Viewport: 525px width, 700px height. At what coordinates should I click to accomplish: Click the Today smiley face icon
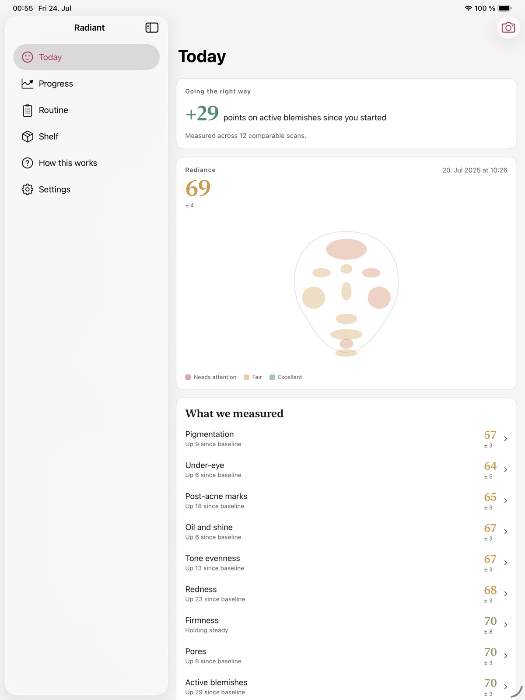[28, 57]
